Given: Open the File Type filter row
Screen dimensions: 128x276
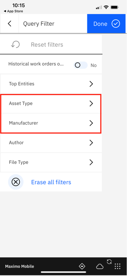Looking at the screenshot, I should point(51,162).
